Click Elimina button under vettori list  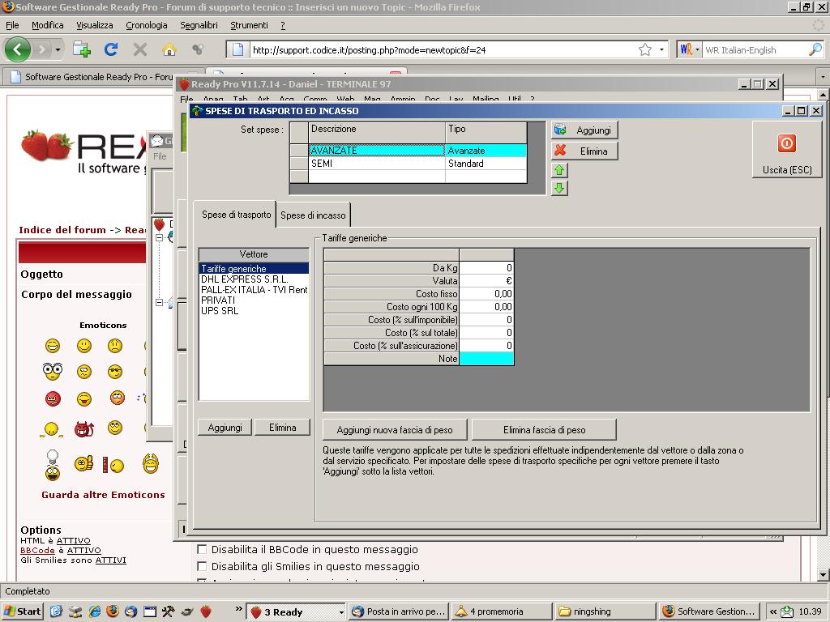pos(282,428)
